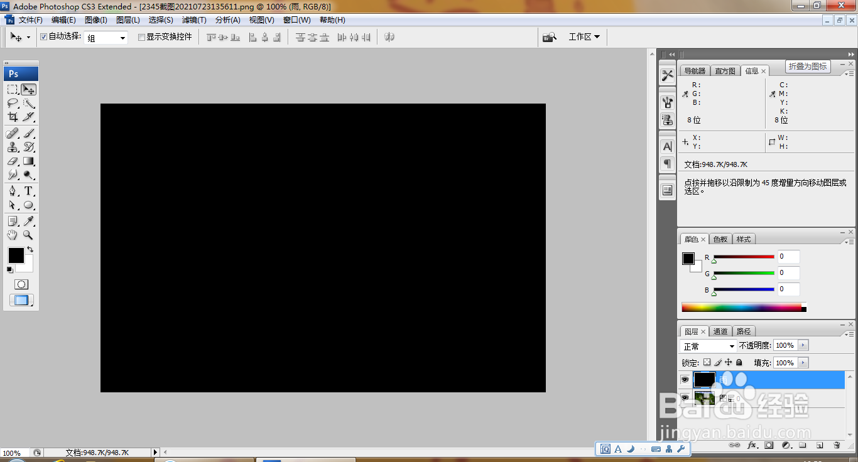
Task: Hide the 图层 0 layer
Action: point(685,397)
